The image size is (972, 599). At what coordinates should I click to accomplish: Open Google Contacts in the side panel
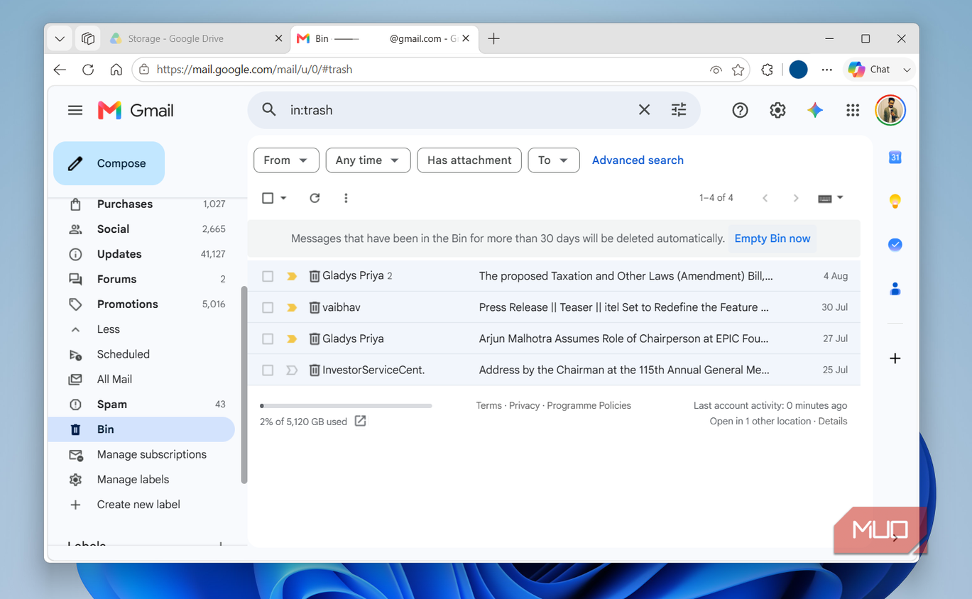tap(895, 289)
